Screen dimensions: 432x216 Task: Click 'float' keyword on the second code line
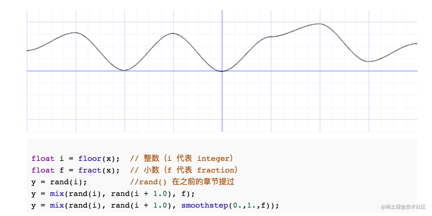pyautogui.click(x=43, y=170)
